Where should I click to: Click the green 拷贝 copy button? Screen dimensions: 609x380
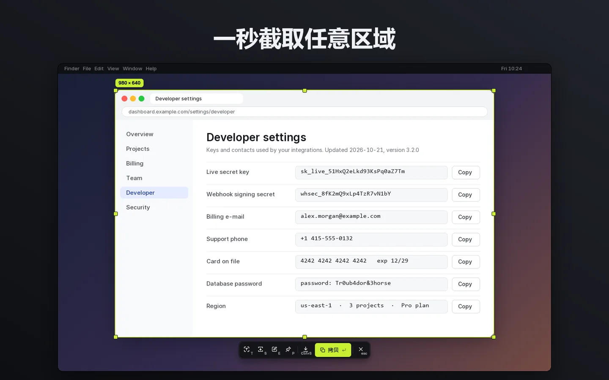(333, 350)
